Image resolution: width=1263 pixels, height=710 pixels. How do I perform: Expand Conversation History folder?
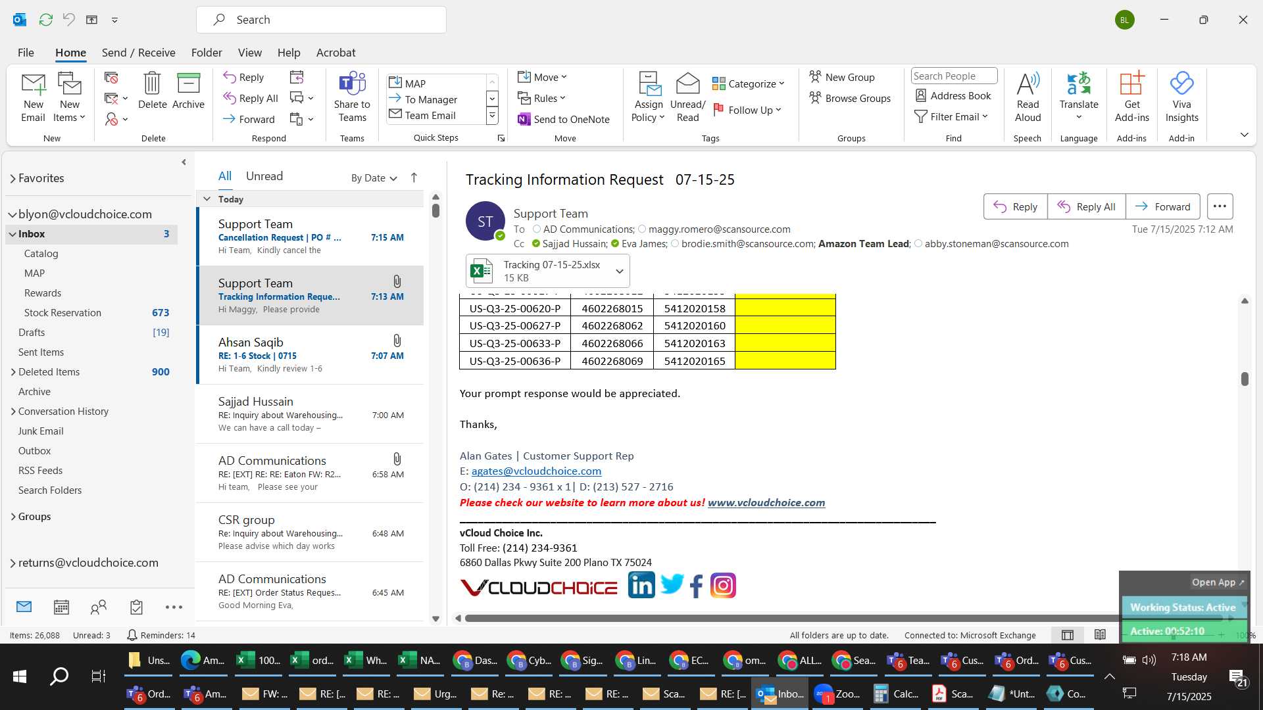[13, 412]
